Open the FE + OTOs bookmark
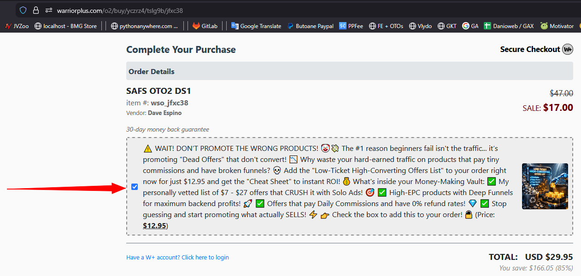Image resolution: width=581 pixels, height=276 pixels. [x=386, y=26]
